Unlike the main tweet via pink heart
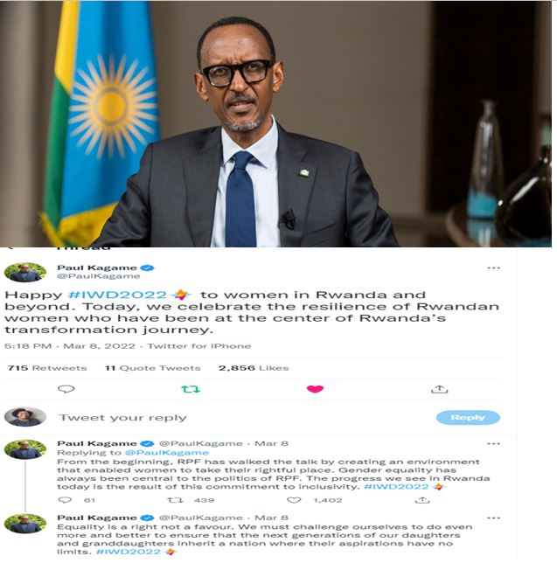The height and width of the screenshot is (563, 557). pos(315,389)
